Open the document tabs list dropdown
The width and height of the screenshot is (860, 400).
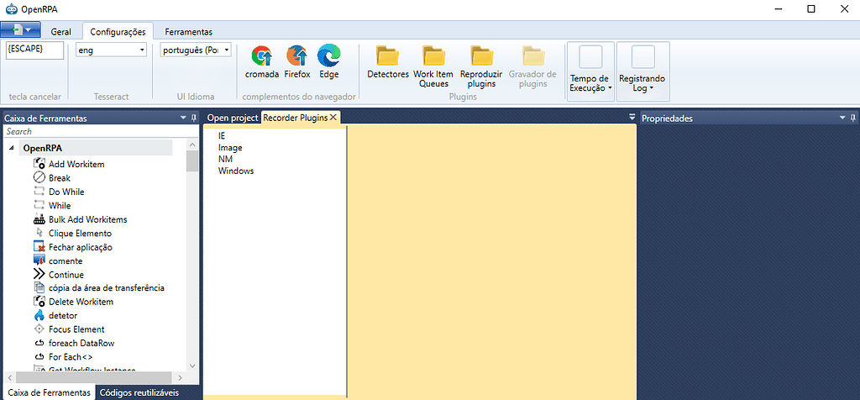[x=632, y=118]
